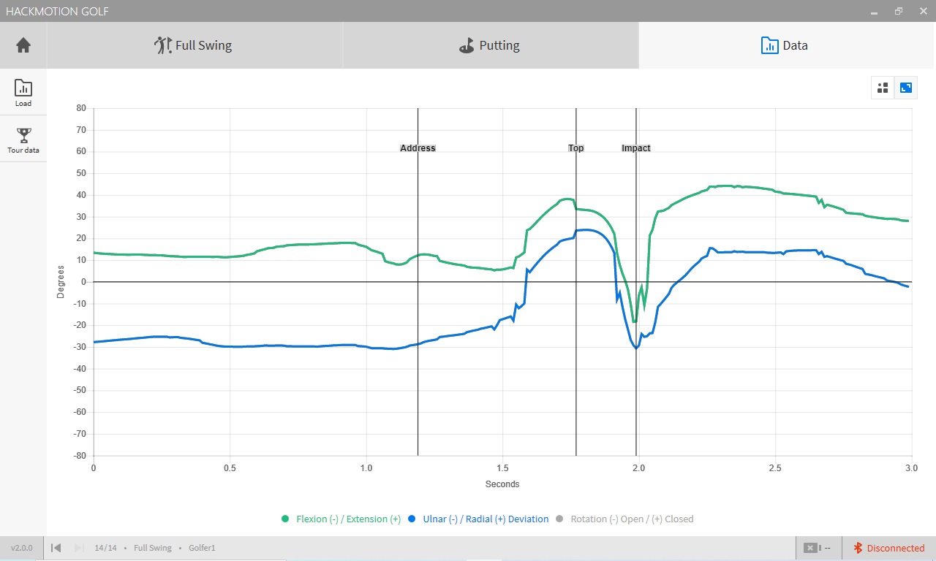Click the green Flexion legend color dot
The width and height of the screenshot is (936, 561).
(286, 519)
